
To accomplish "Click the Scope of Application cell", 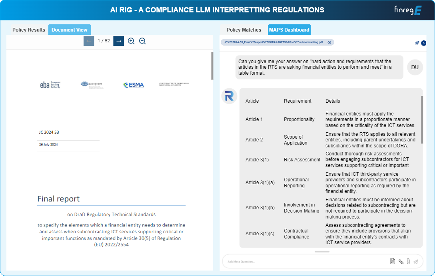I will [295, 140].
